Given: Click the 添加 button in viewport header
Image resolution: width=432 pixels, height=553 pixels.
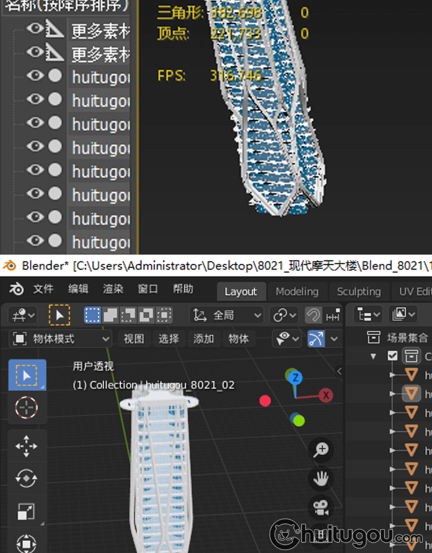Looking at the screenshot, I should (203, 339).
